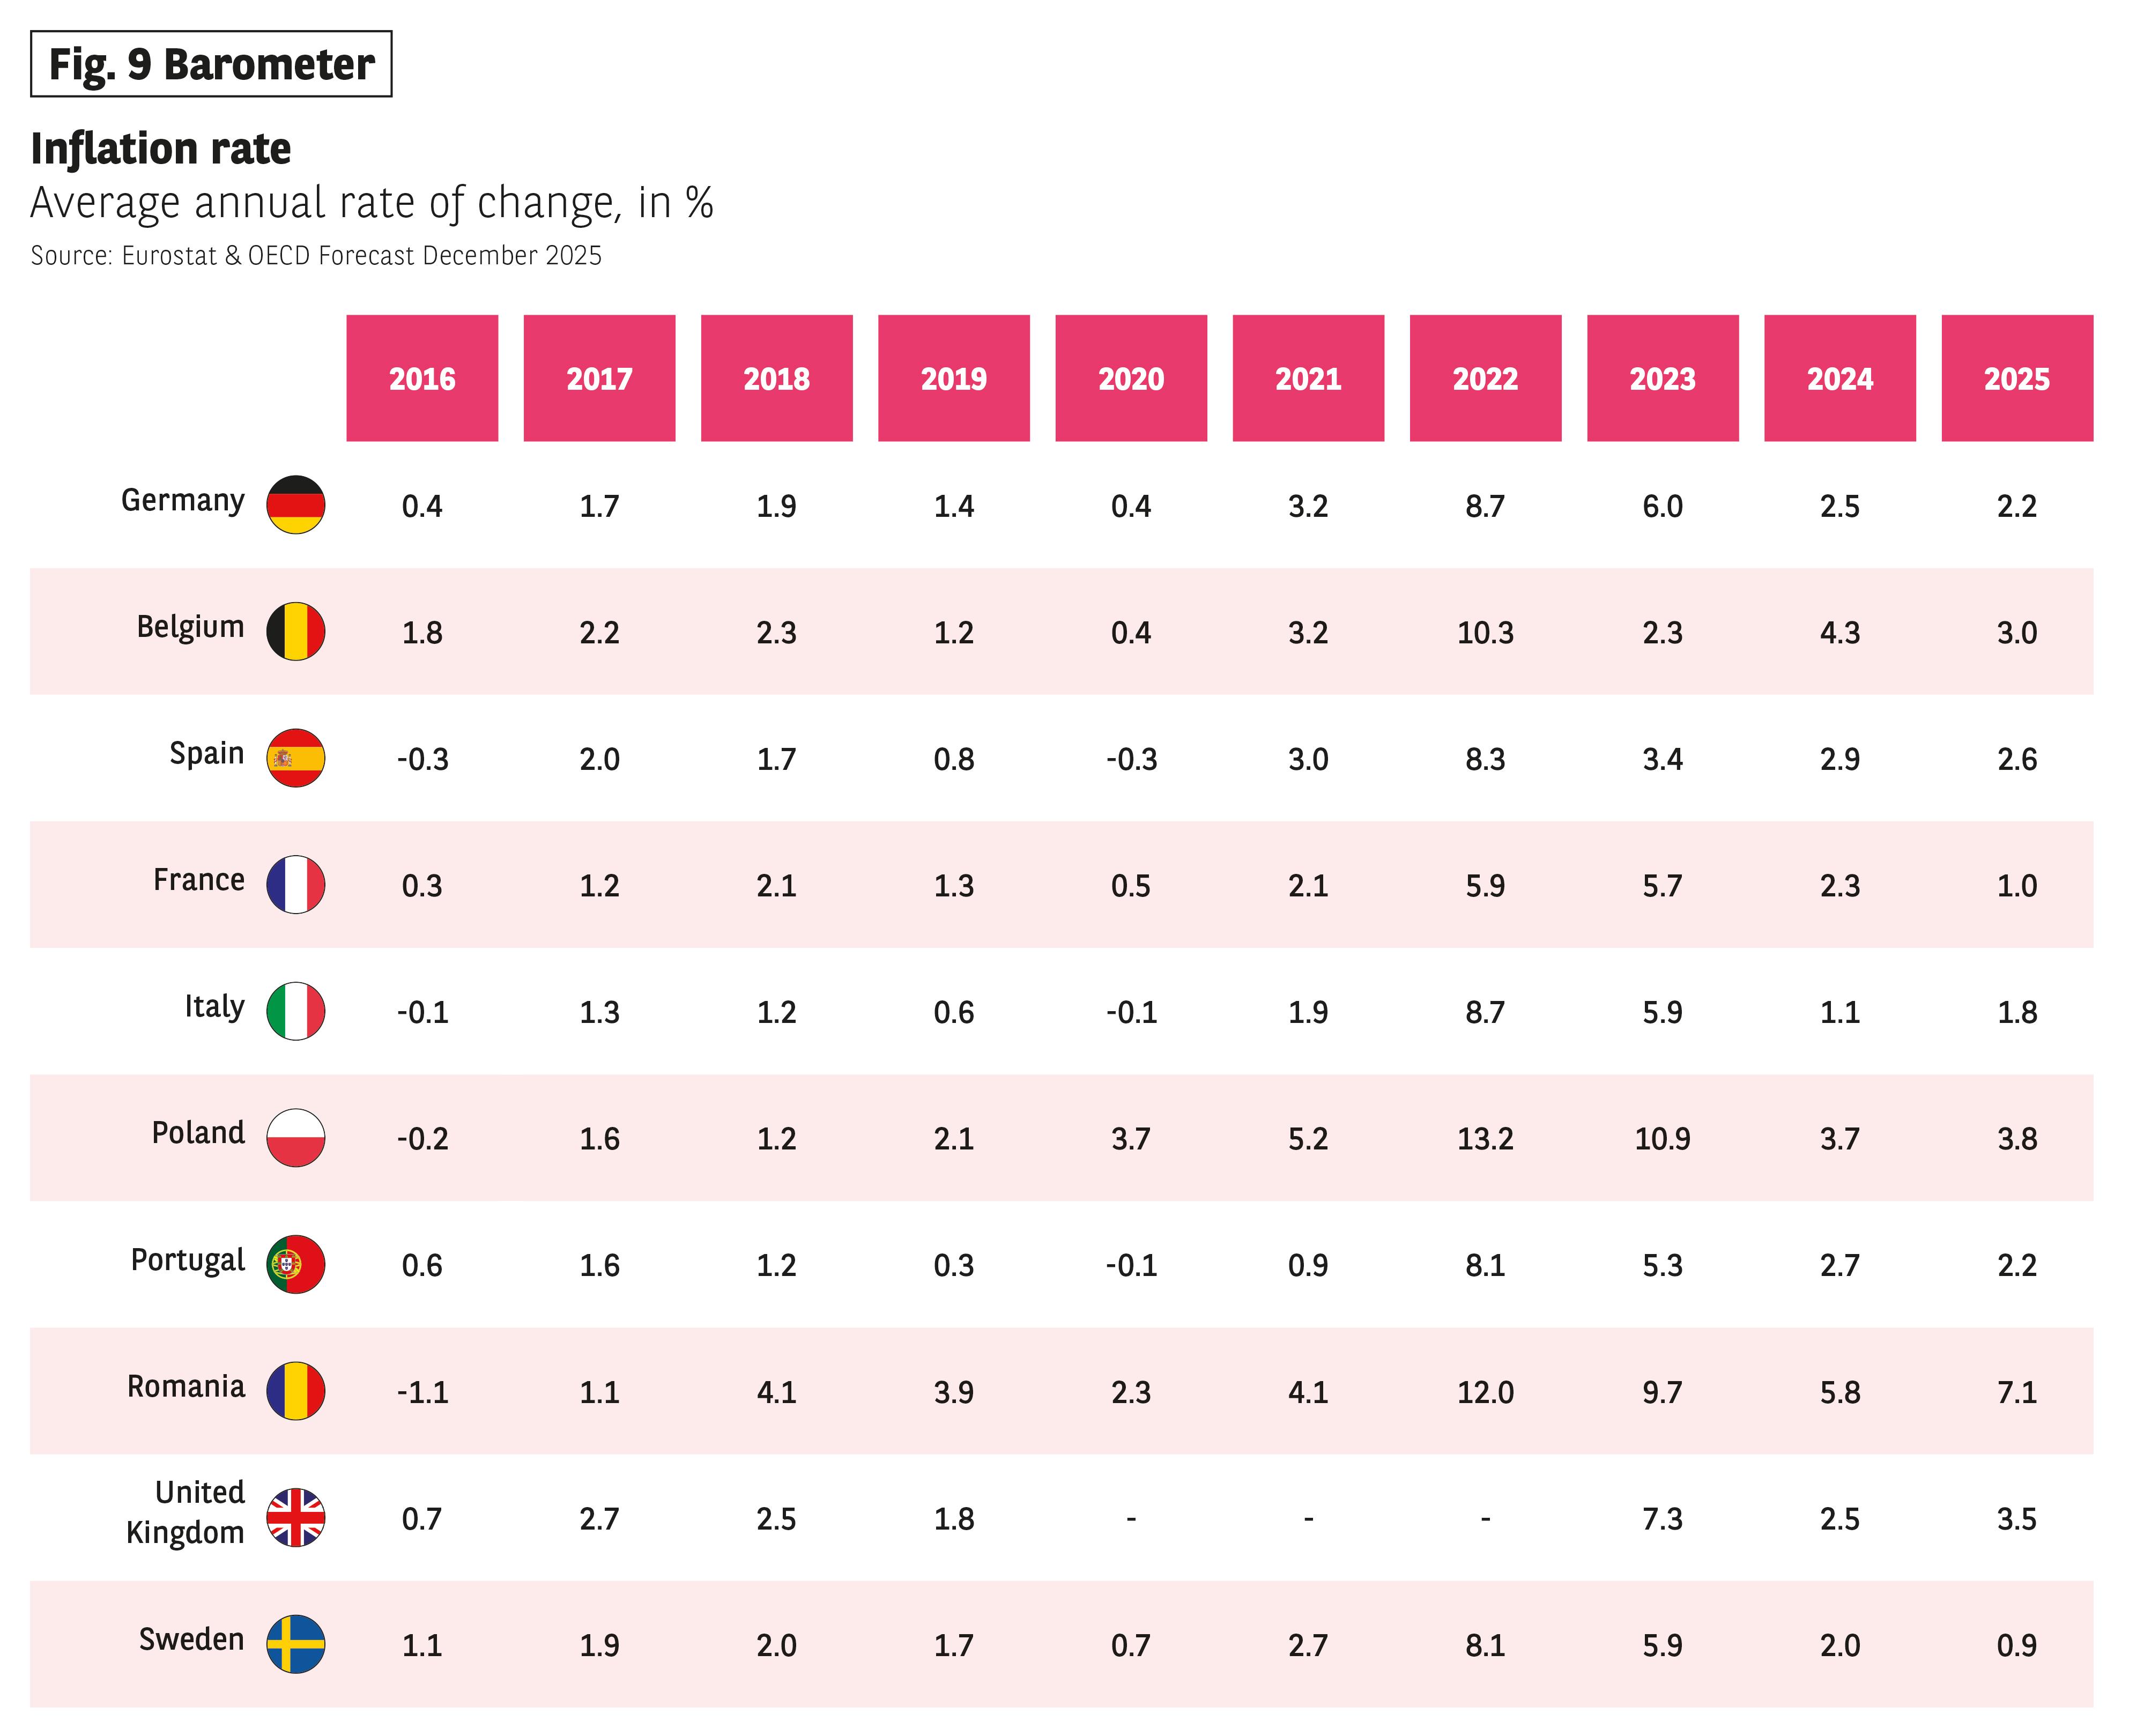
Task: Select the Sweden flag icon
Action: click(x=295, y=1644)
